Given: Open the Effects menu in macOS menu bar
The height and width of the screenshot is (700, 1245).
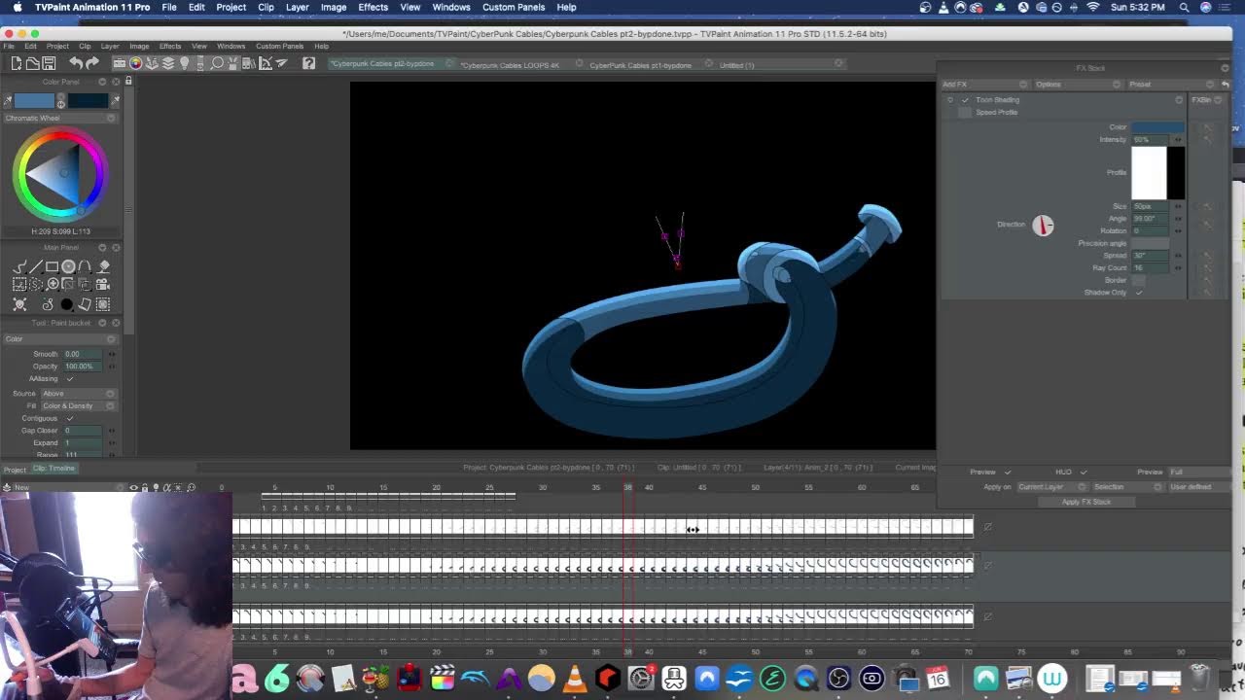Looking at the screenshot, I should [x=373, y=7].
